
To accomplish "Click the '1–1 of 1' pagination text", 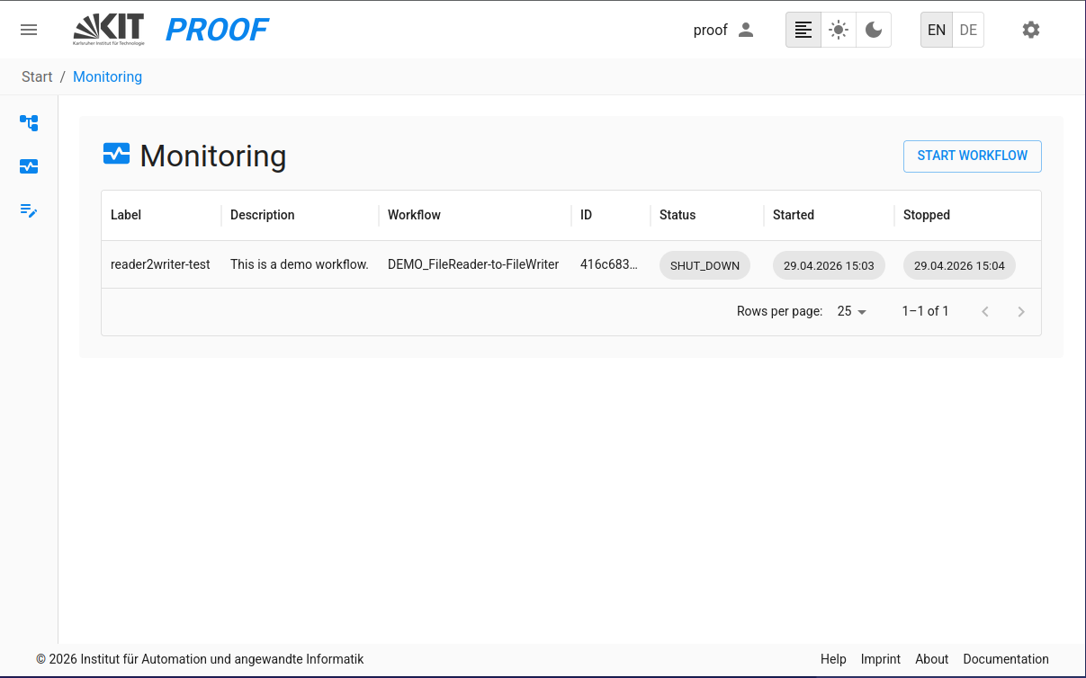I will 925,311.
